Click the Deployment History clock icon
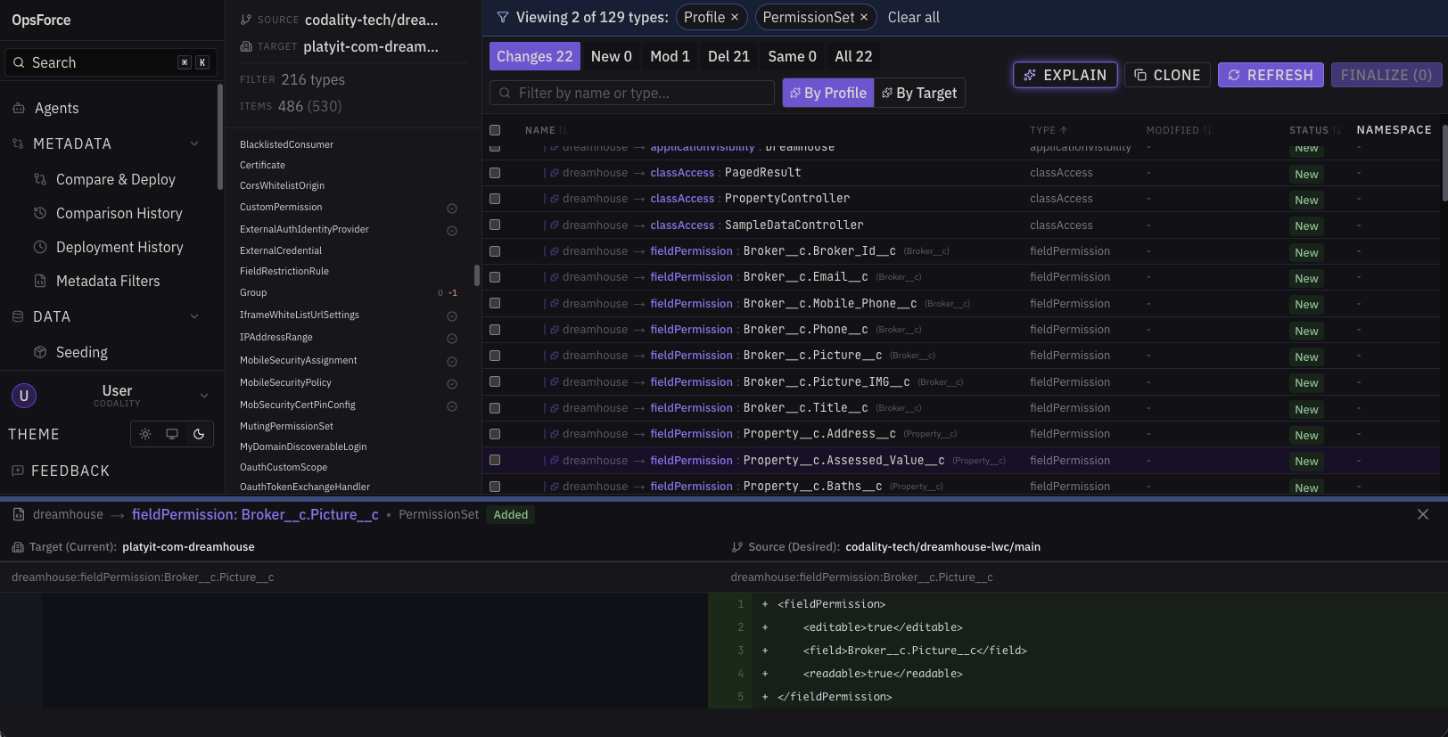The image size is (1448, 737). (x=40, y=247)
